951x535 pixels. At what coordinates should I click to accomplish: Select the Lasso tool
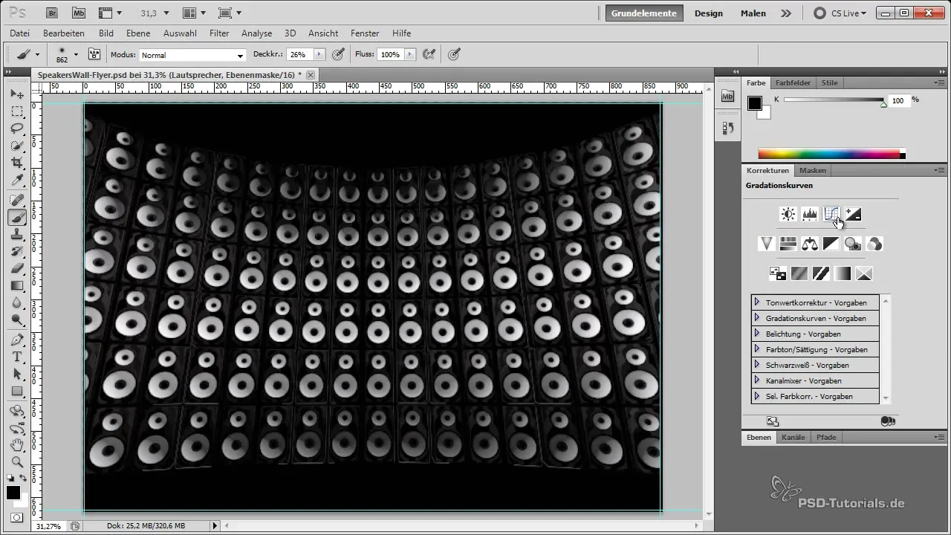click(17, 129)
